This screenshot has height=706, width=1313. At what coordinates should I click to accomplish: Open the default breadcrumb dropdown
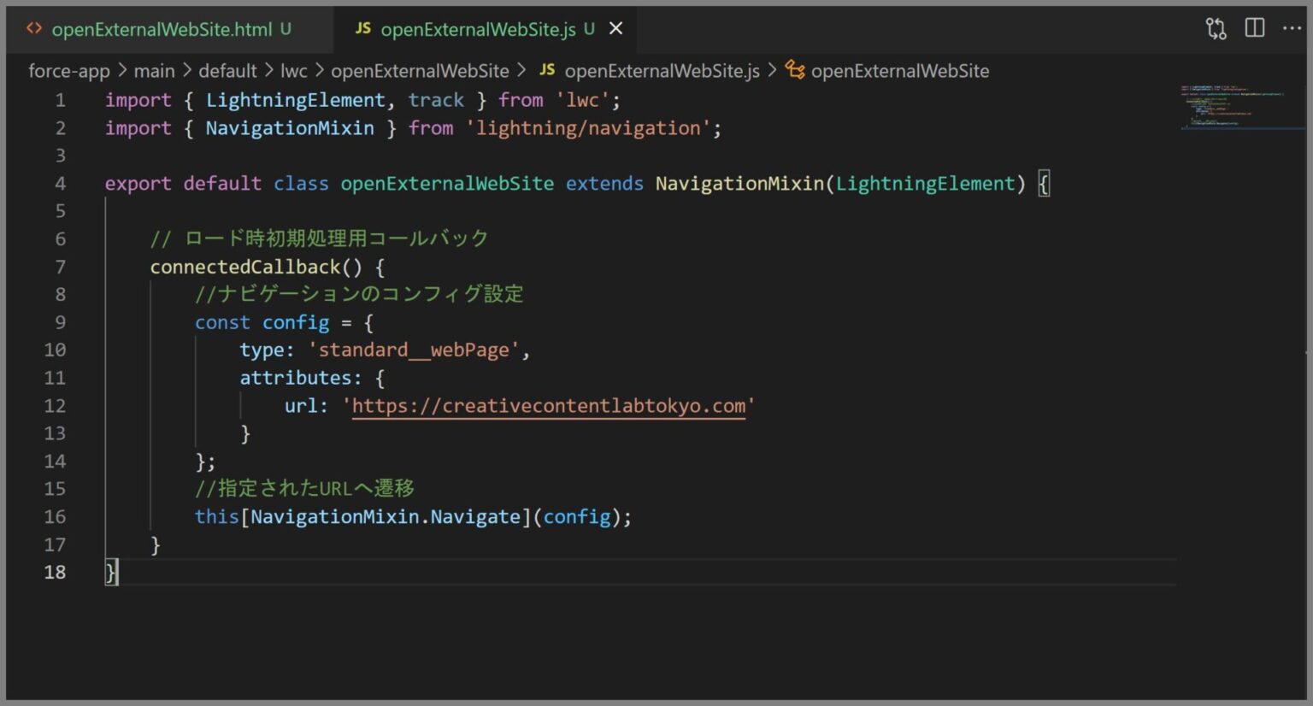coord(227,70)
